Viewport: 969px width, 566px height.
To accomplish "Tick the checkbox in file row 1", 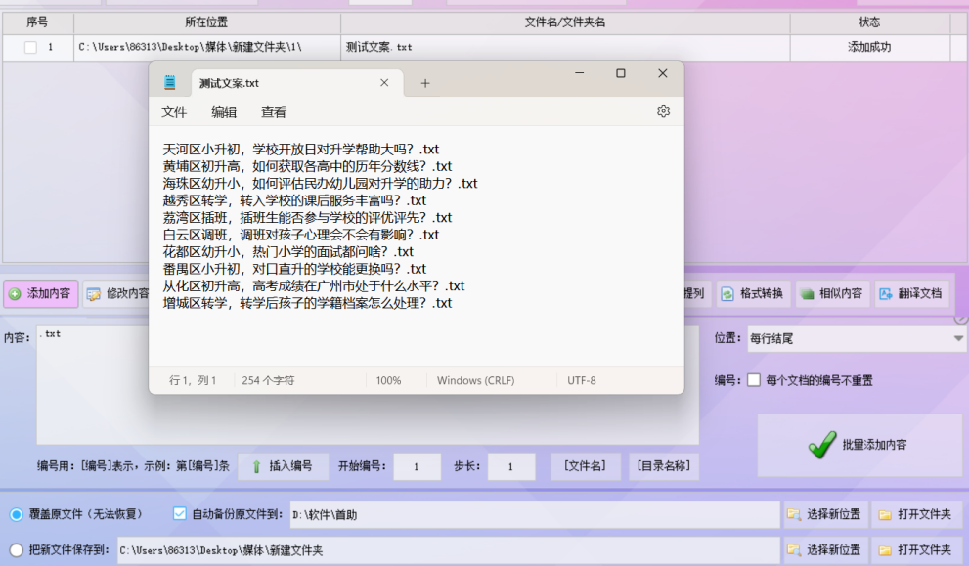I will [x=30, y=47].
